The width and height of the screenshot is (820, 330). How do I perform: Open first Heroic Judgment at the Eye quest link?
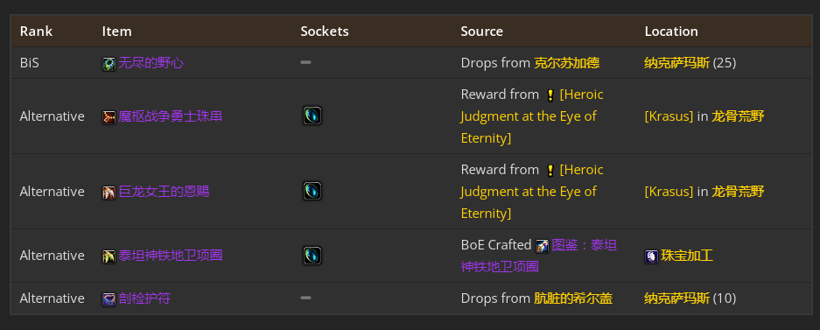[532, 116]
